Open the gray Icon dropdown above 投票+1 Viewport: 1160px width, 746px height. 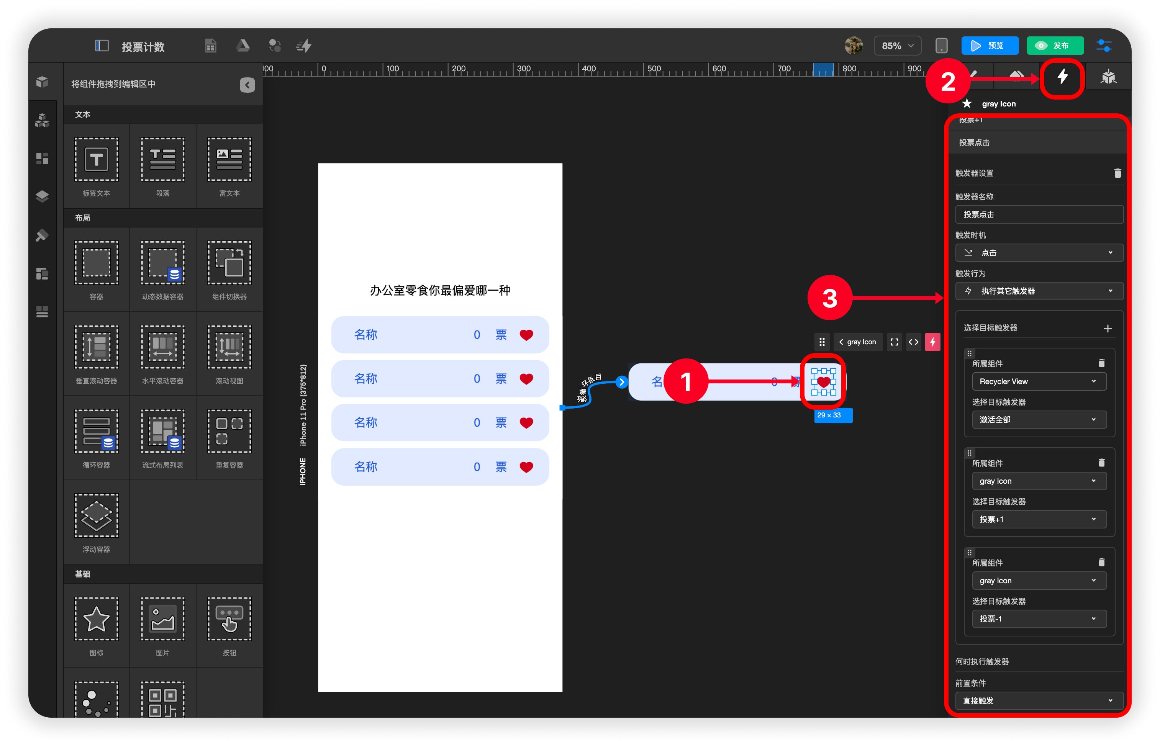1039,481
